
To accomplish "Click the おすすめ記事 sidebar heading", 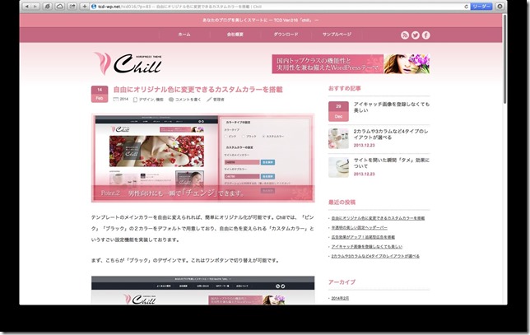I will tap(345, 89).
